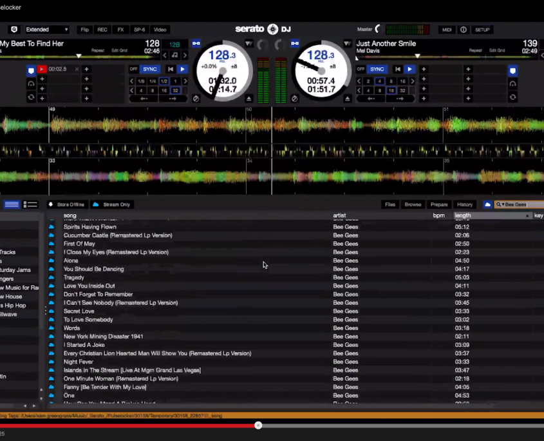Toggle the Stream Only filter
This screenshot has height=441, width=544.
(x=112, y=204)
